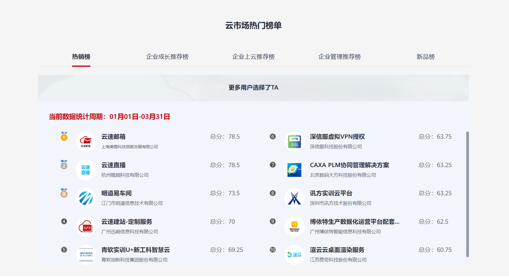Click the rank 10 number badge
Viewport: 509px width, 277px height.
pos(273,250)
